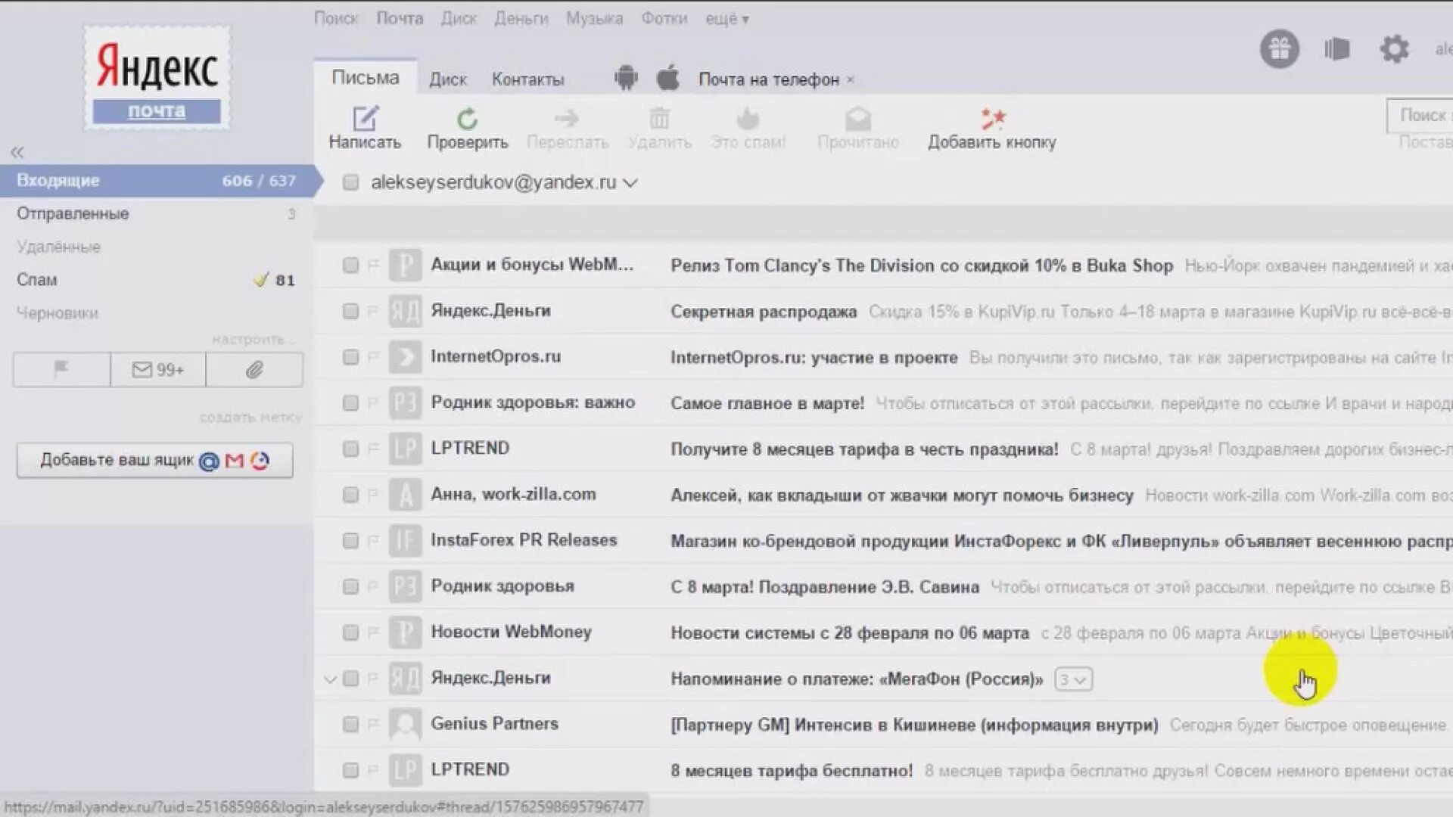Screen dimensions: 1453x817
Task: Open the Спам folder
Action: tap(37, 280)
